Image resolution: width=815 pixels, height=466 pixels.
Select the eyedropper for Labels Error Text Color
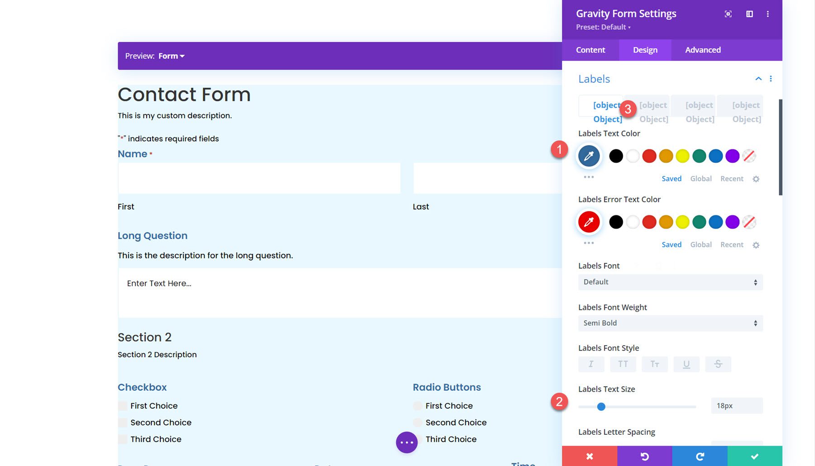(x=589, y=222)
